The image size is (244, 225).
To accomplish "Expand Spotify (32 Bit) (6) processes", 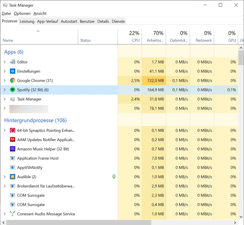I will tap(4, 90).
